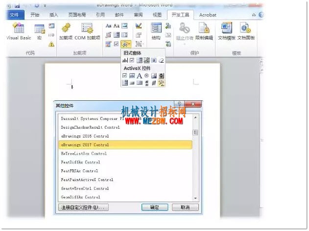
Task: Insert ActiveX text box control
Action: pyautogui.click(x=132, y=76)
